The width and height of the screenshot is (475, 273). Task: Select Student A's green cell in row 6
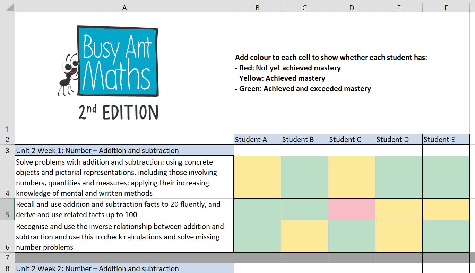257,236
